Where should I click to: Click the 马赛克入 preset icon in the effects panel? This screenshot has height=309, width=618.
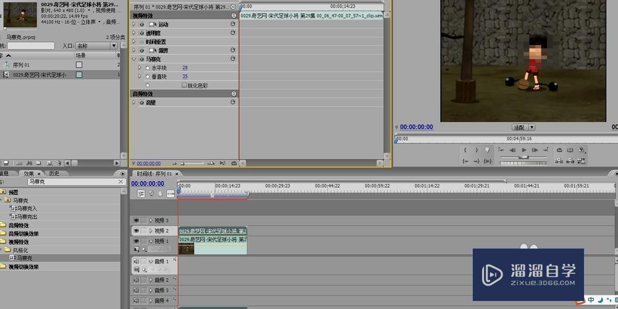pos(13,208)
